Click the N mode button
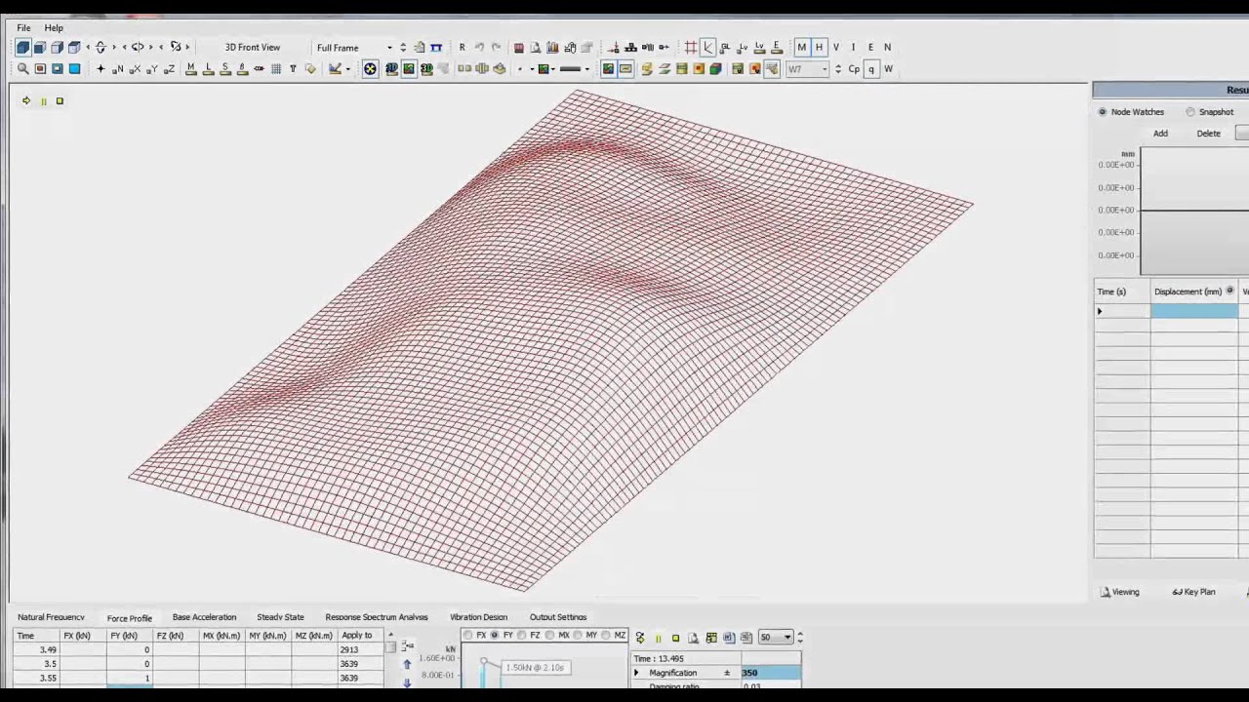 pos(887,47)
